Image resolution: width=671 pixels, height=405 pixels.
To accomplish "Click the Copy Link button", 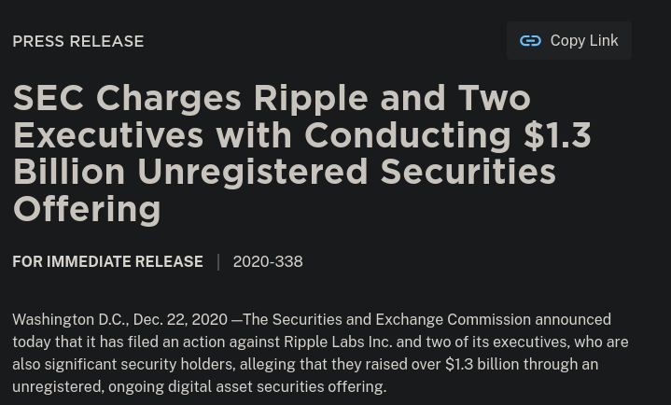I will [x=569, y=41].
